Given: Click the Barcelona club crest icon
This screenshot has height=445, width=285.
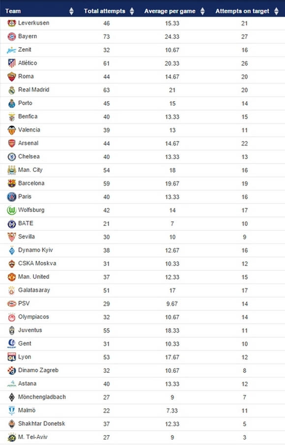Looking at the screenshot, I should tap(12, 183).
